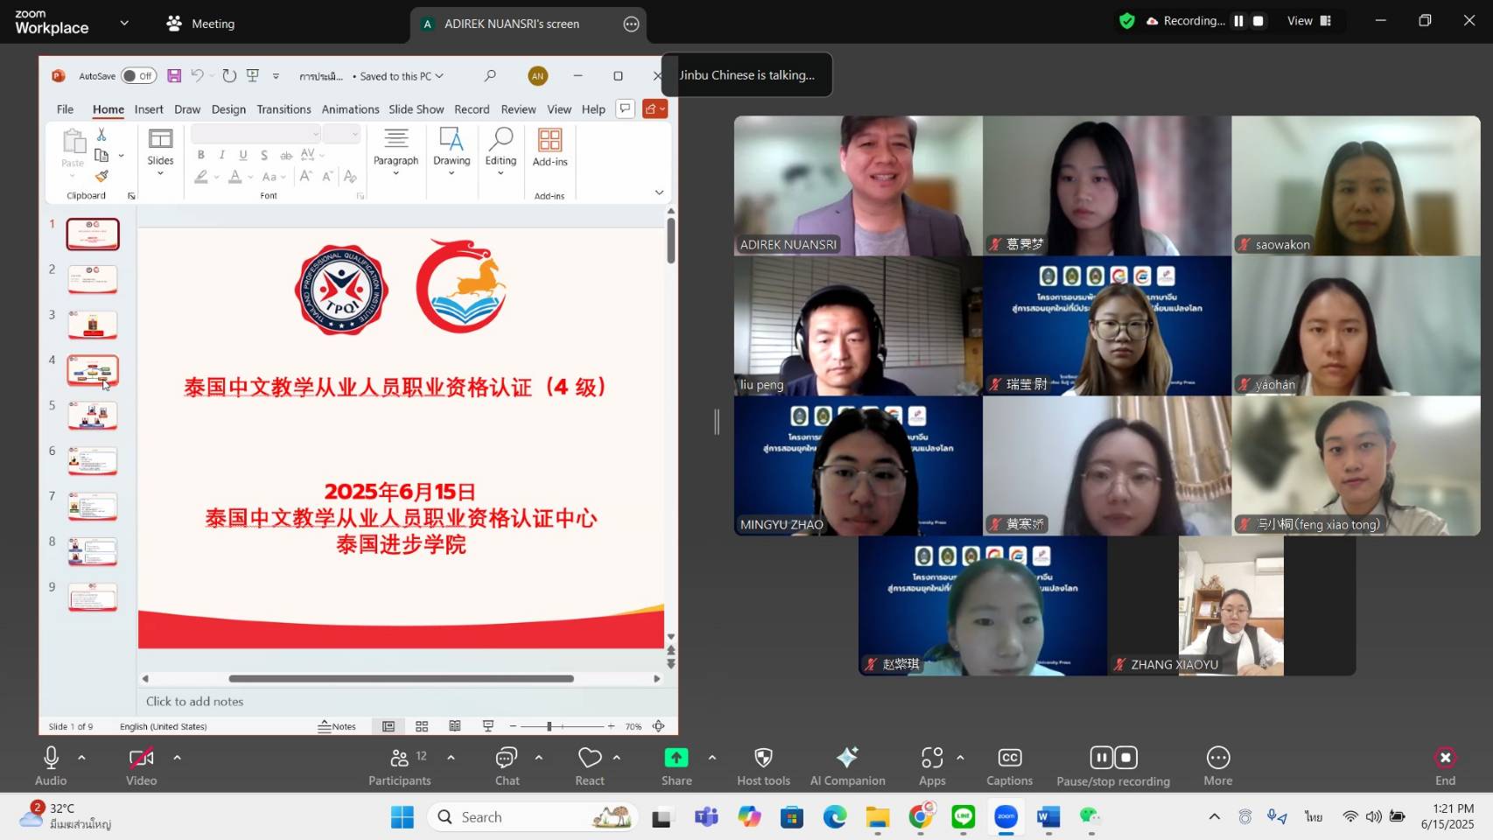Image resolution: width=1493 pixels, height=840 pixels.
Task: Open the ADIREK NUANSRI's screen tab
Action: pos(511,24)
